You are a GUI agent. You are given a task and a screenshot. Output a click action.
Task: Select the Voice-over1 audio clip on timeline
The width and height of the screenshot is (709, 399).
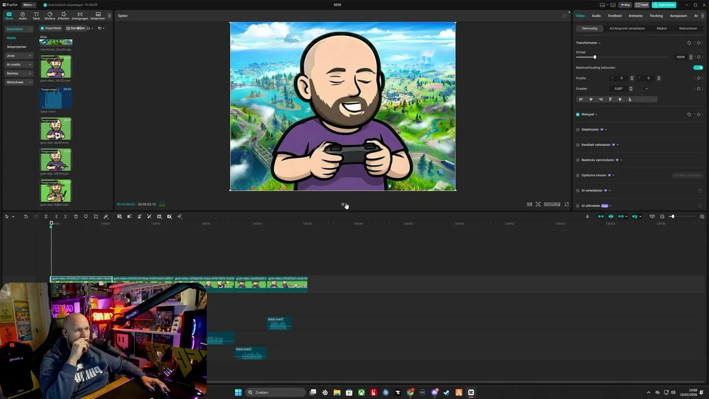250,352
